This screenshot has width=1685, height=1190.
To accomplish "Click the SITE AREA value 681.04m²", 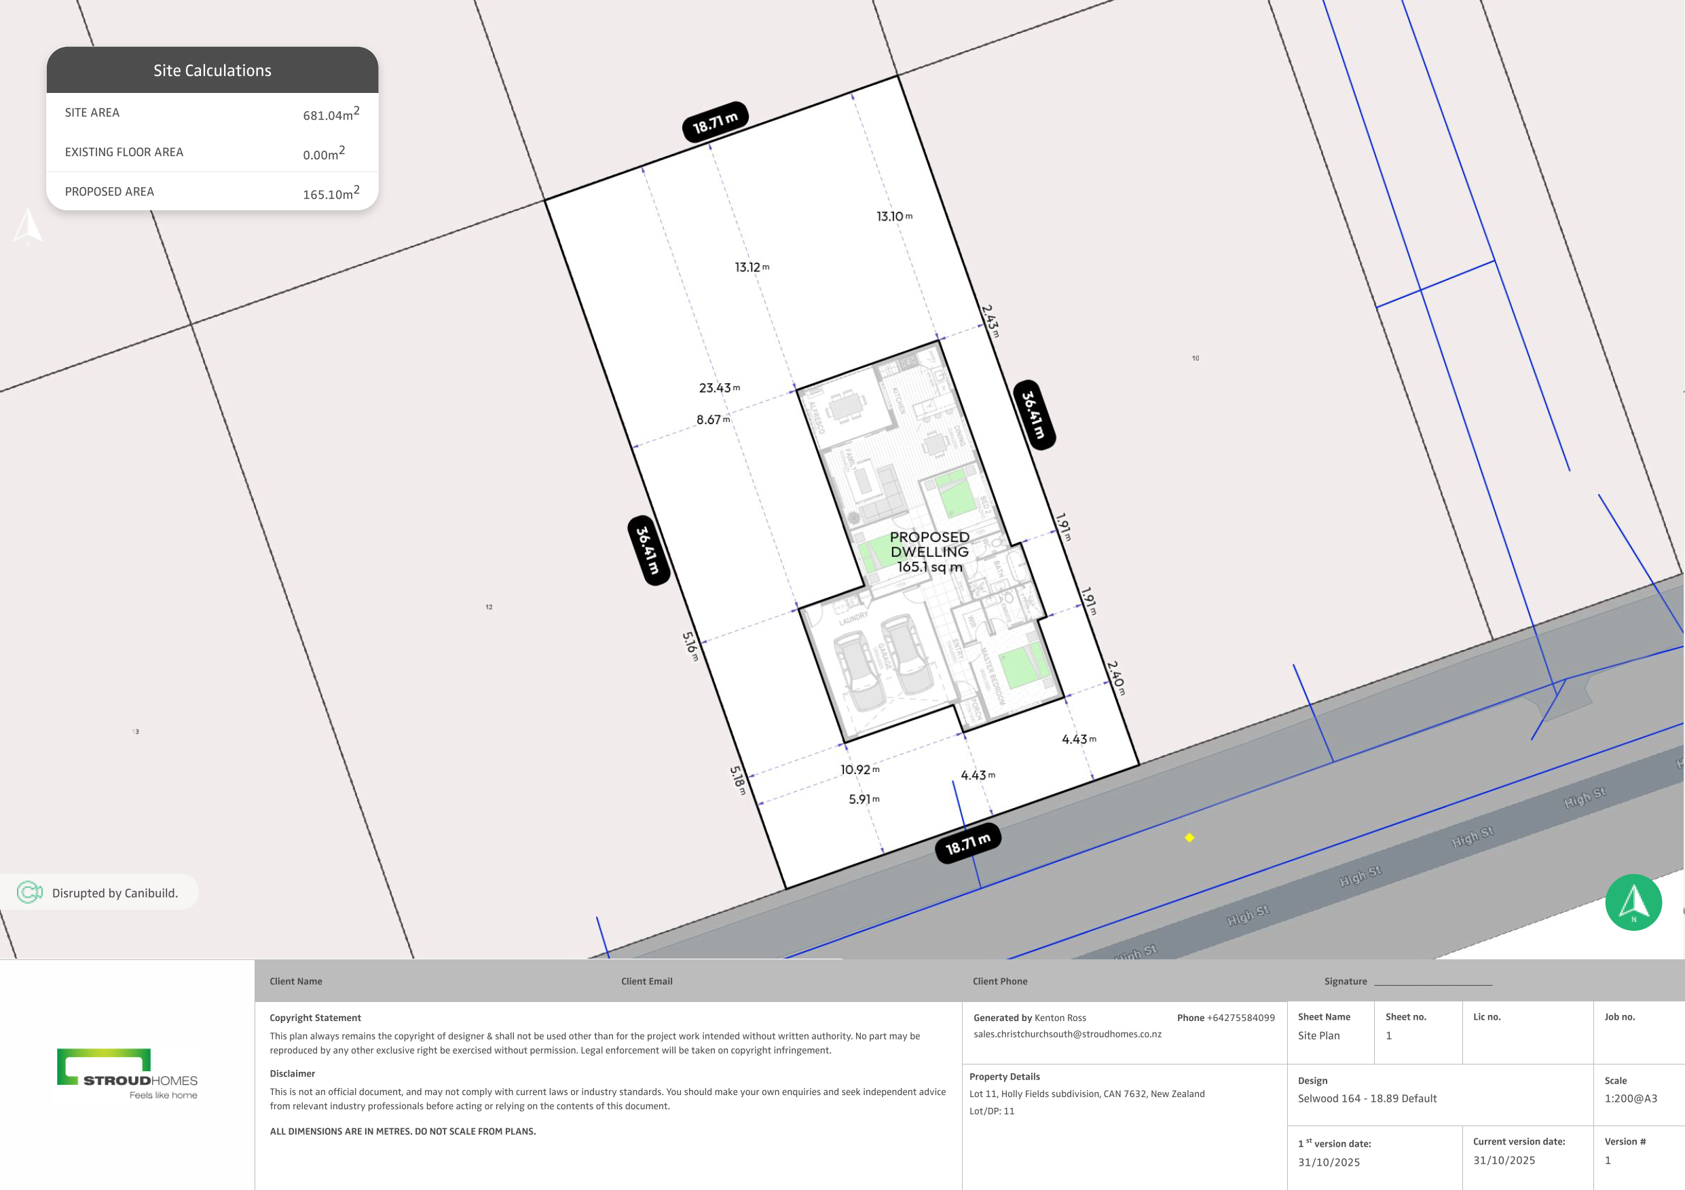I will click(331, 114).
